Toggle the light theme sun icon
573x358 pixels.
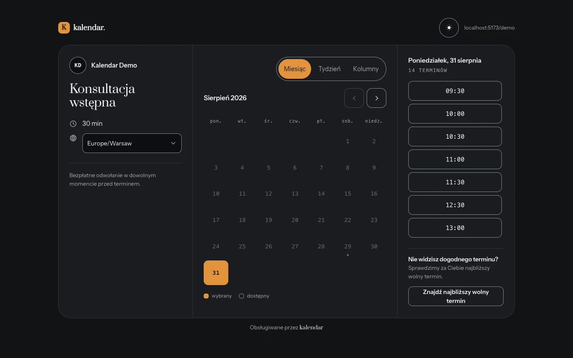[449, 28]
